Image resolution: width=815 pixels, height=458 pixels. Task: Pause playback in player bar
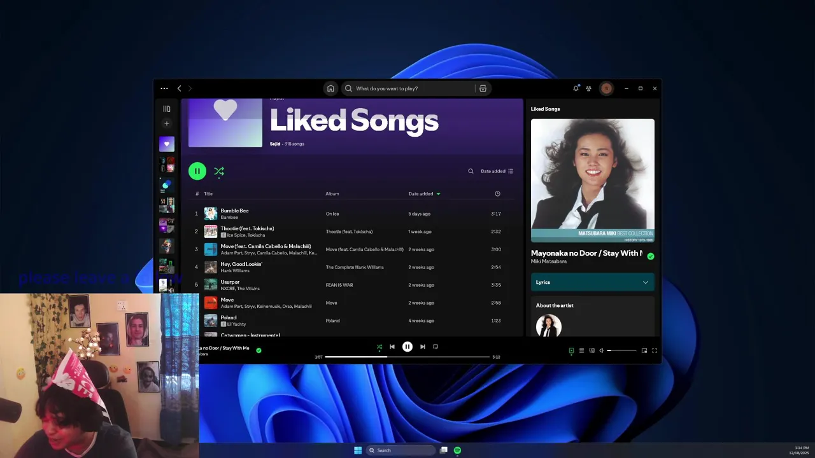point(407,347)
